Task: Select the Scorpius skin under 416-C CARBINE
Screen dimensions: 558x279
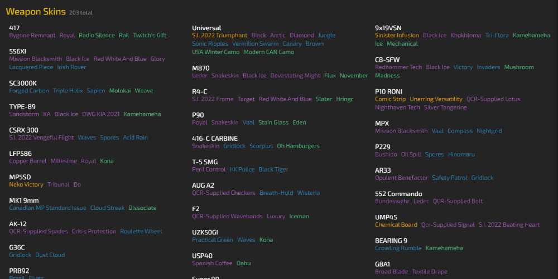Action: tap(261, 146)
